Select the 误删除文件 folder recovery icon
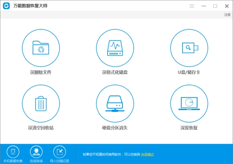The width and height of the screenshot is (233, 164). tap(41, 48)
